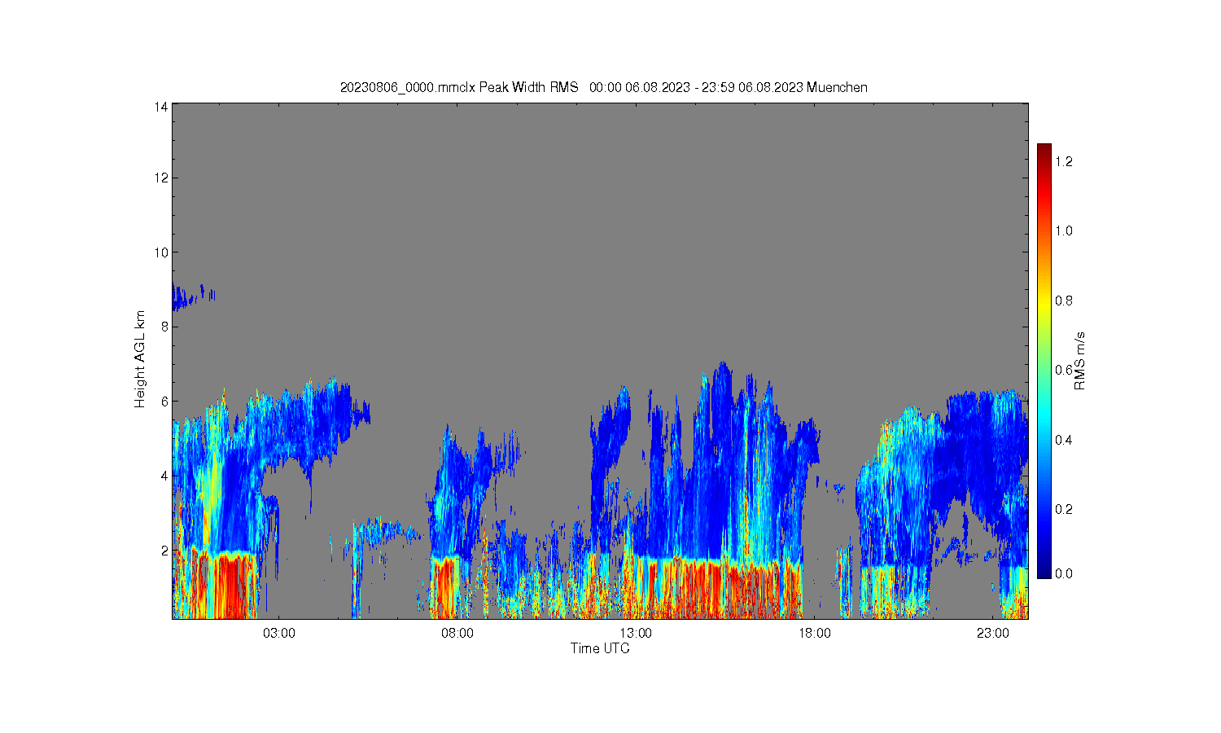Click the plot title text '20230806_0000.mmclx Peak Width RMS'
This screenshot has height=733, width=1221.
459,87
